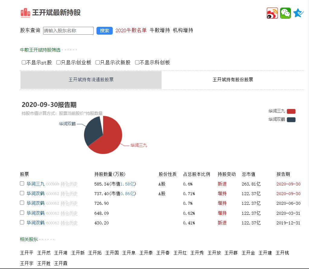
Task: Open related shareholder 王开秀
Action: click(x=197, y=253)
